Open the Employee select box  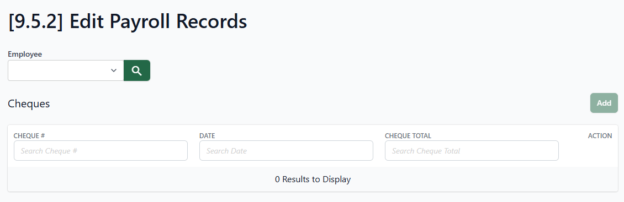pos(66,70)
